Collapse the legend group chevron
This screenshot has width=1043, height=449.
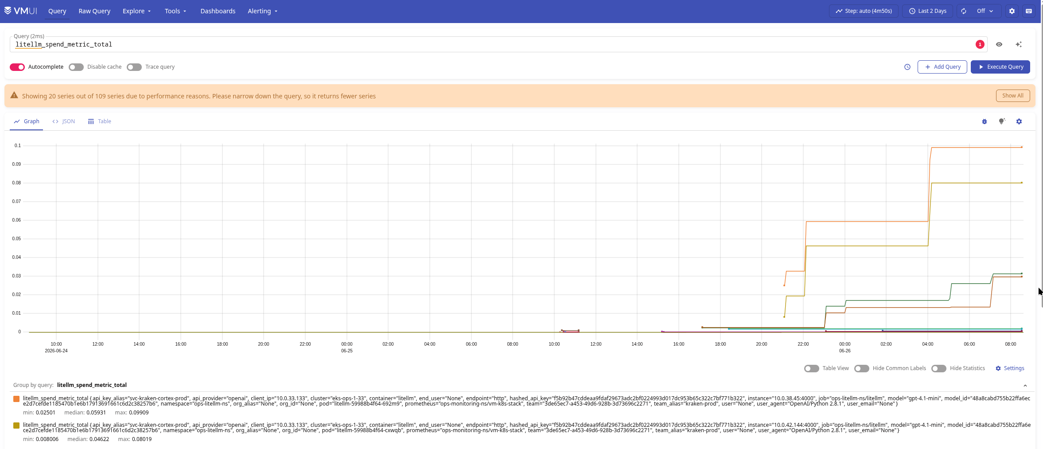click(1025, 386)
